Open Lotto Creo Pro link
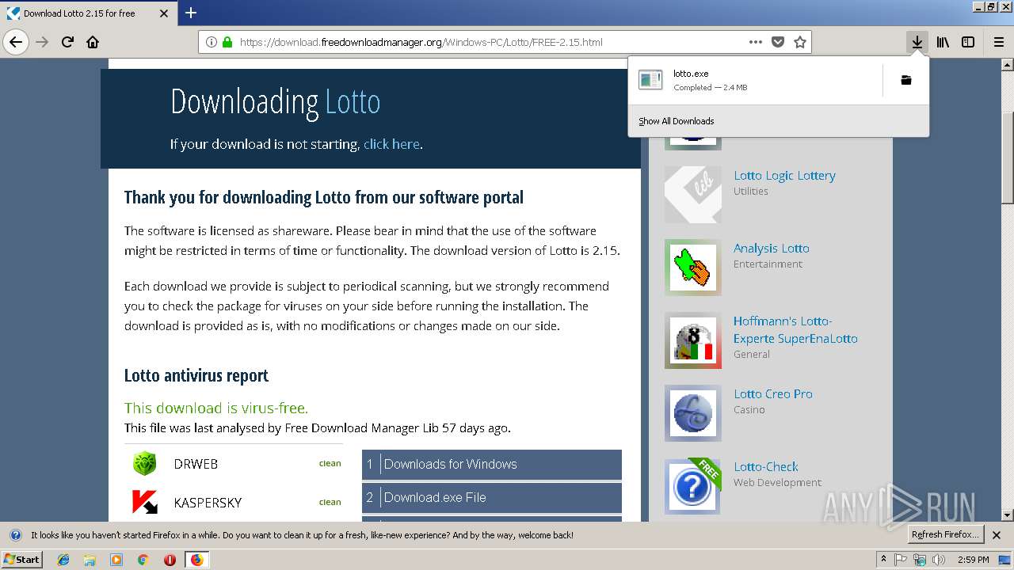The height and width of the screenshot is (570, 1014). tap(773, 394)
